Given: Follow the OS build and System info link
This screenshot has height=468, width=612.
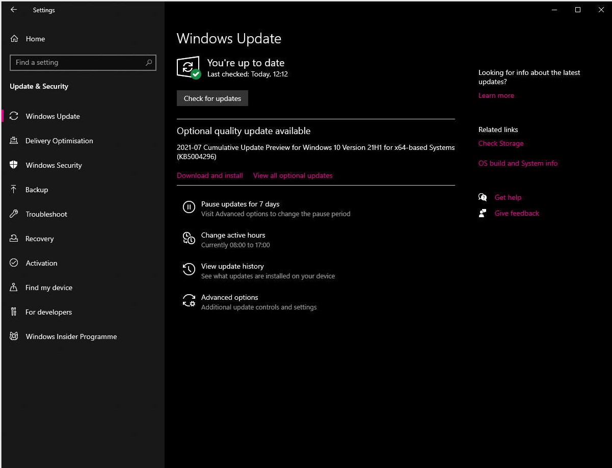Looking at the screenshot, I should pyautogui.click(x=518, y=163).
